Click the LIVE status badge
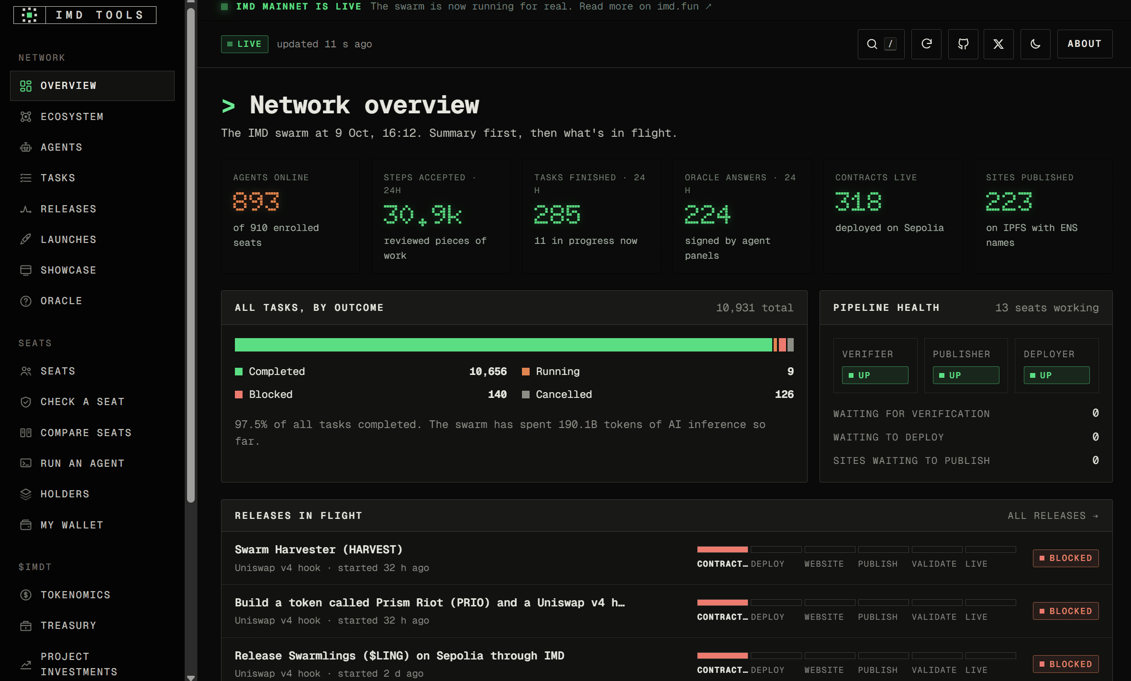Viewport: 1131px width, 681px height. point(244,44)
